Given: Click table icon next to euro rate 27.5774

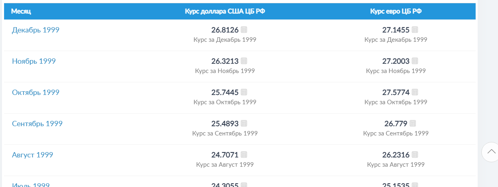Looking at the screenshot, I should pos(415,92).
